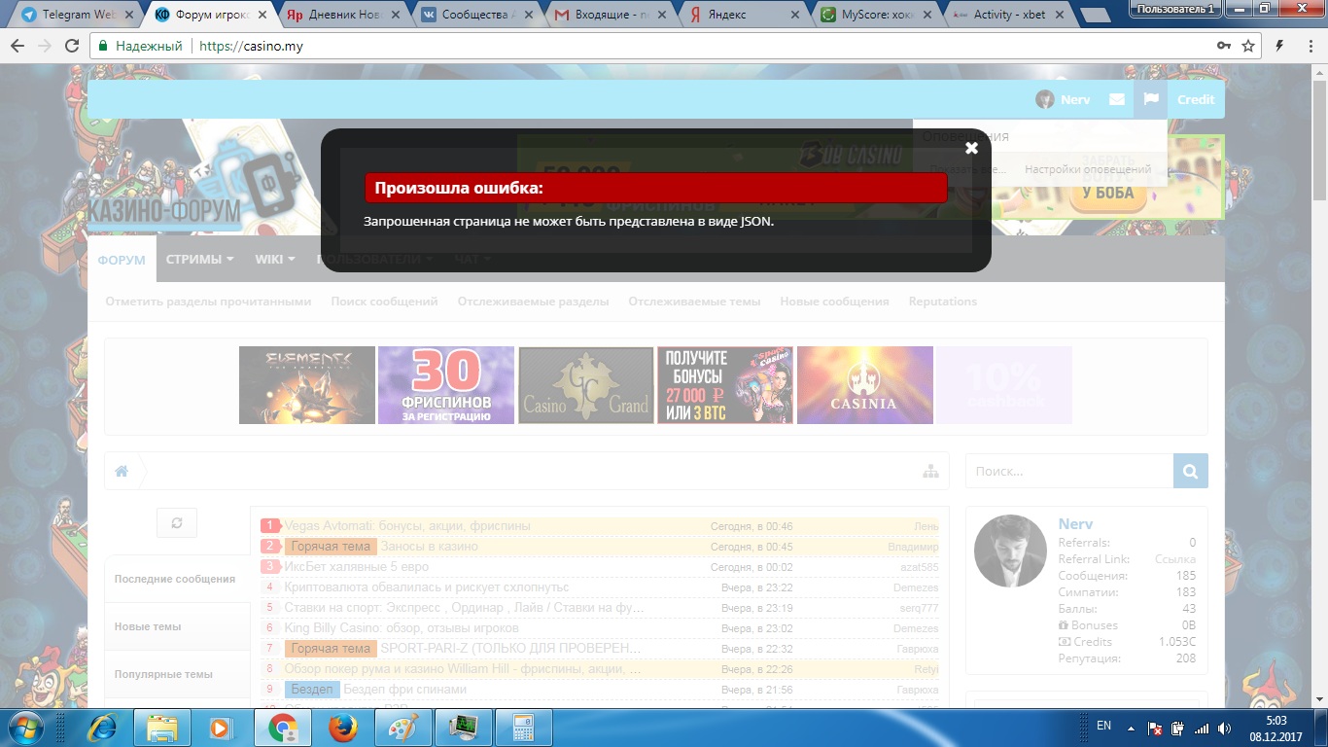Open the Chrome menu (three dots)
The width and height of the screenshot is (1328, 747).
click(1311, 46)
